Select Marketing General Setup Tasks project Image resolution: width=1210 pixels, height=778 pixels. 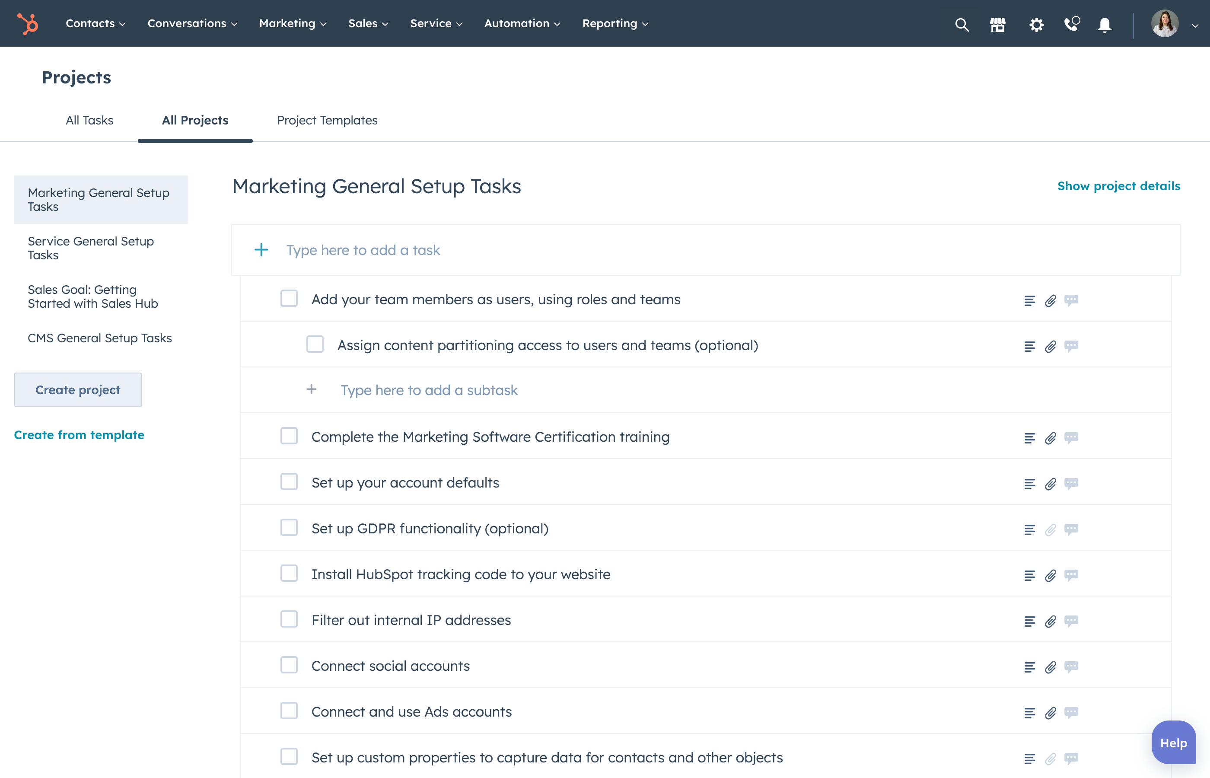tap(101, 200)
